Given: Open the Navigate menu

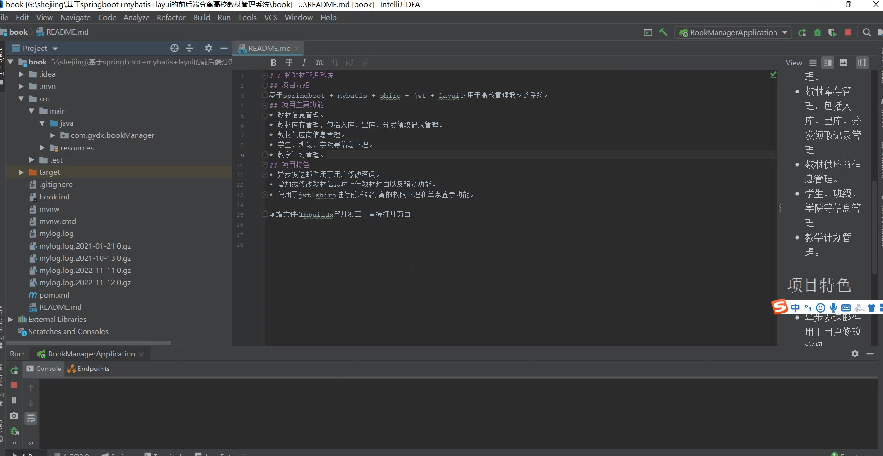Looking at the screenshot, I should (75, 17).
